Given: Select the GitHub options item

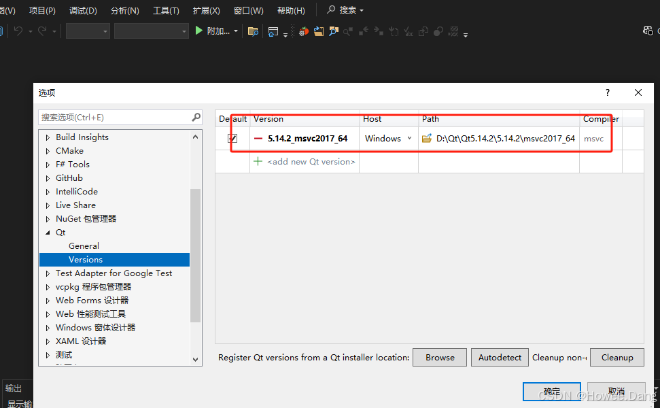Looking at the screenshot, I should (x=69, y=178).
